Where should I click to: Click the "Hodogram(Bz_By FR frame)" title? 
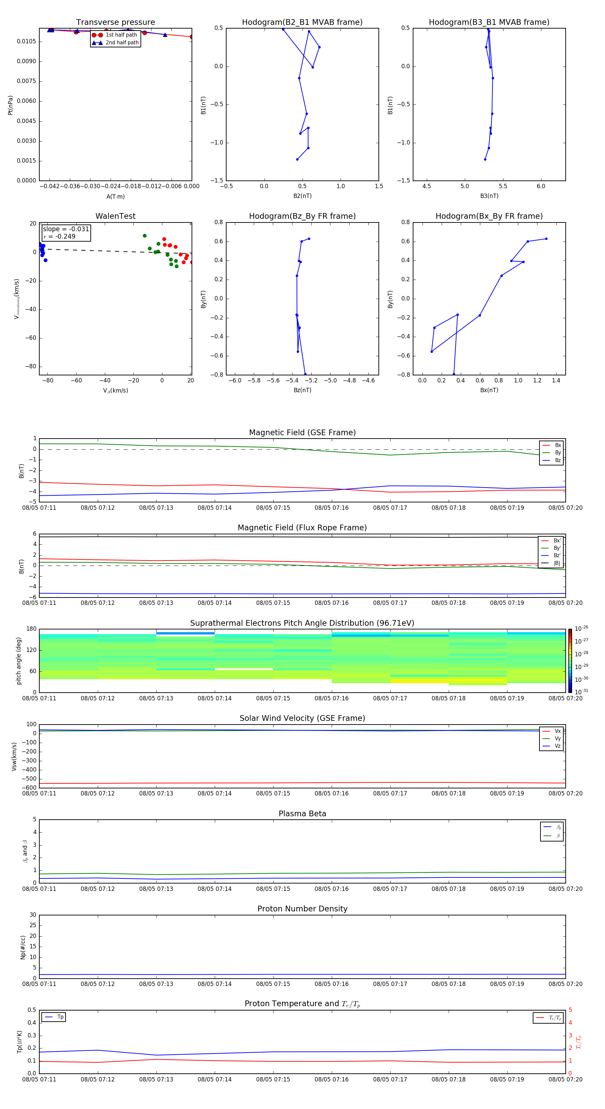click(x=302, y=216)
